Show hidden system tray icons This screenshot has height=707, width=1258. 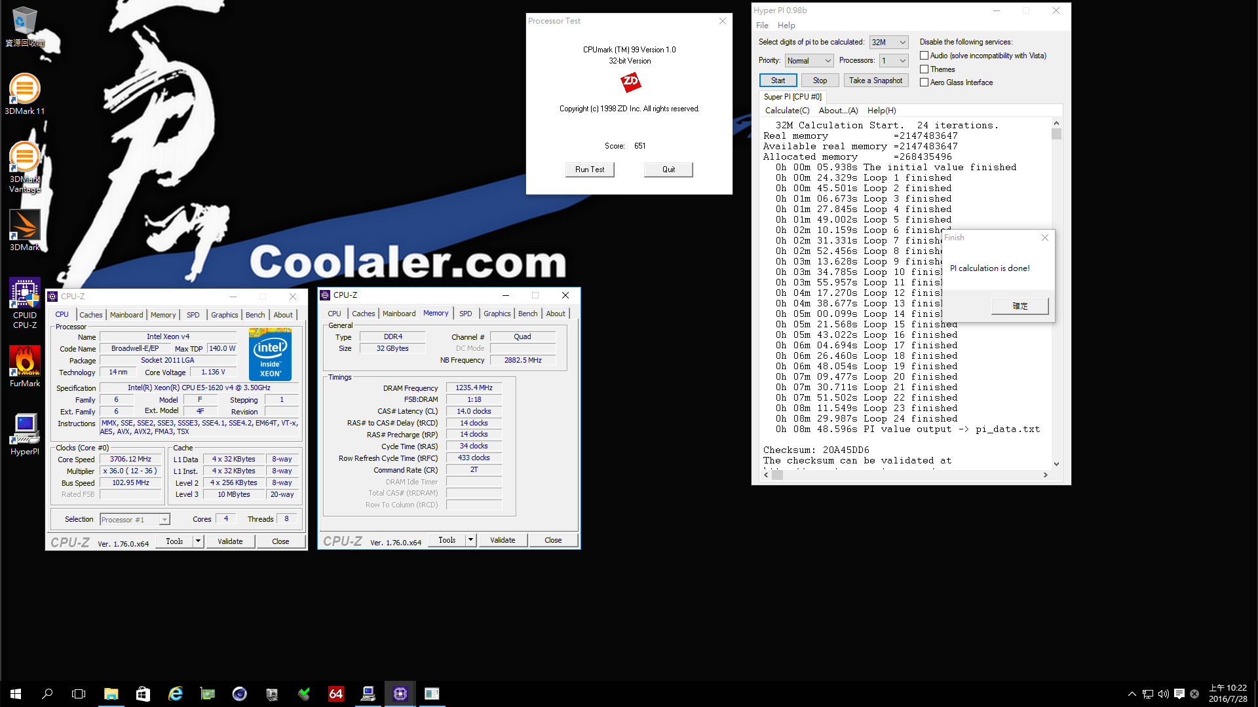click(1132, 694)
